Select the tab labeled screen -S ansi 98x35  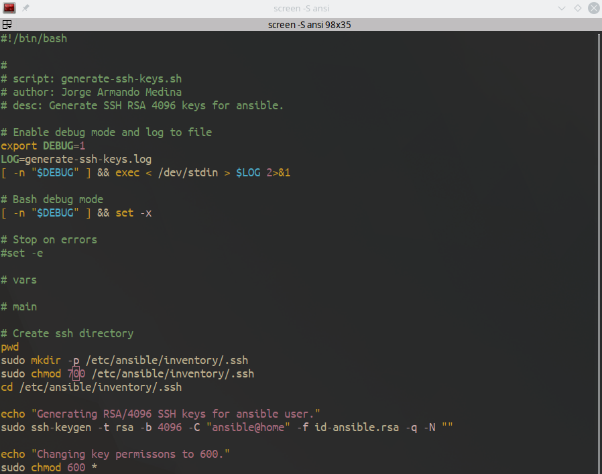click(x=309, y=24)
